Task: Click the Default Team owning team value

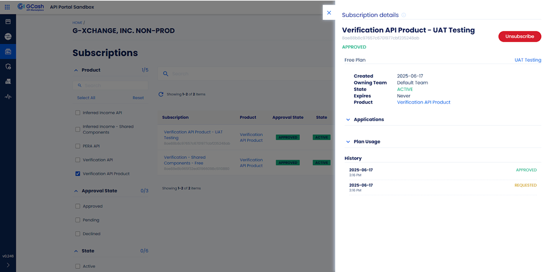Action: 412,83
